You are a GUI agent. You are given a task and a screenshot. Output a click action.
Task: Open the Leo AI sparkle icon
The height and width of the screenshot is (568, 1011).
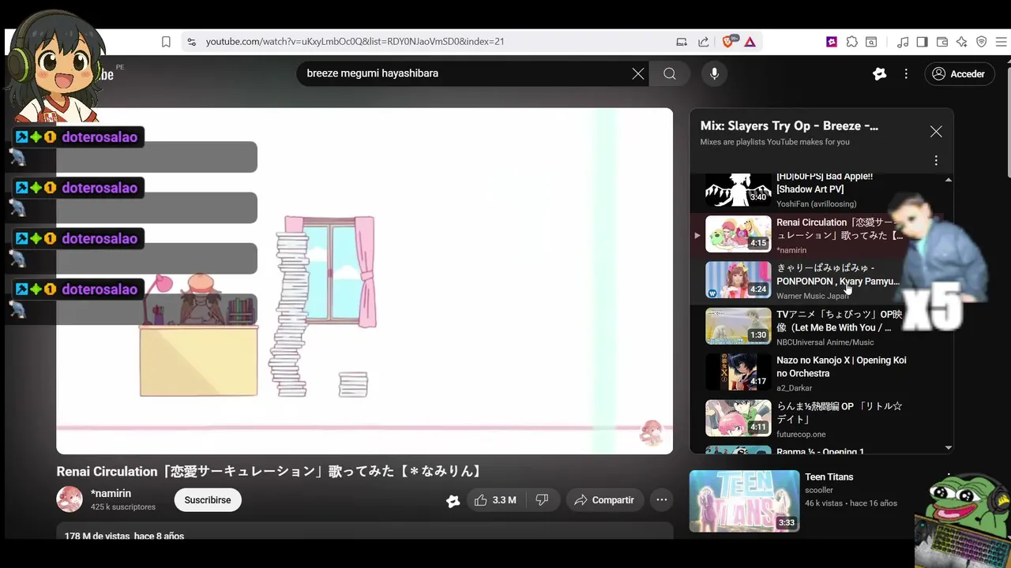click(961, 42)
